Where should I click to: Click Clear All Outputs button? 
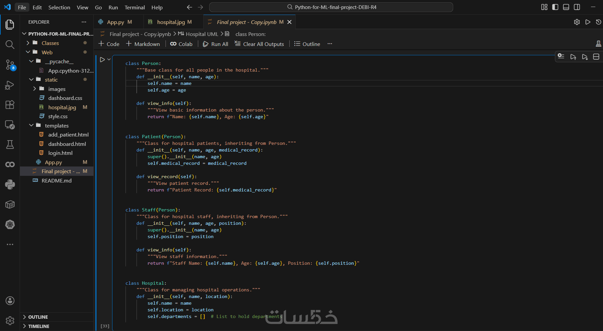[259, 44]
